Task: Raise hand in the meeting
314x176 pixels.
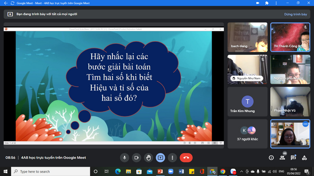Action: pos(148,157)
